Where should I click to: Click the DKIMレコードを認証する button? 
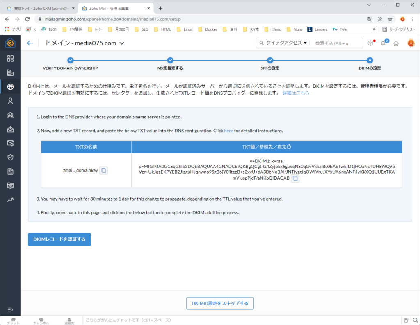pos(59,239)
